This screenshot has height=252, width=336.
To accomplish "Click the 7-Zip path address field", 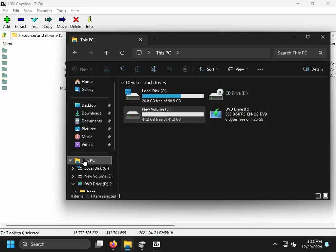I will [39, 35].
